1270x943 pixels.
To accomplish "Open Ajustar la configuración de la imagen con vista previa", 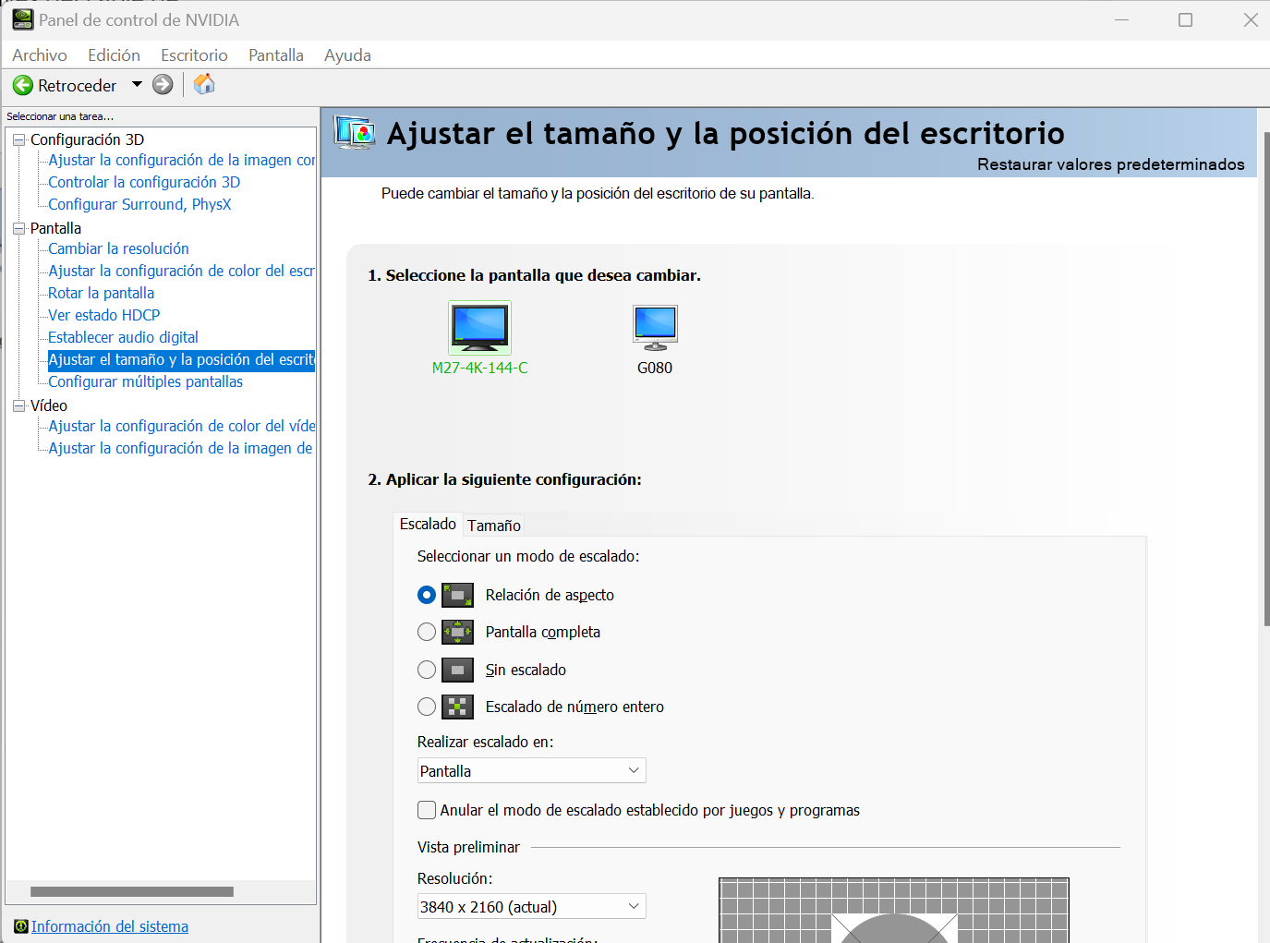I will pyautogui.click(x=181, y=160).
